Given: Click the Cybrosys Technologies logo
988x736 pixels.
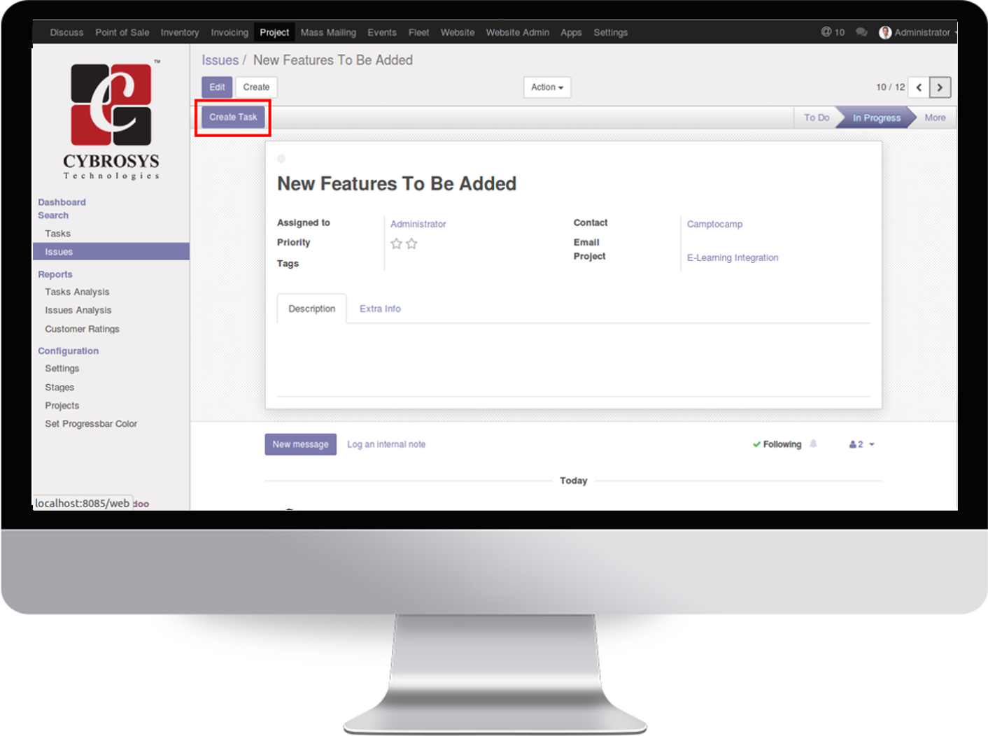Looking at the screenshot, I should [111, 121].
